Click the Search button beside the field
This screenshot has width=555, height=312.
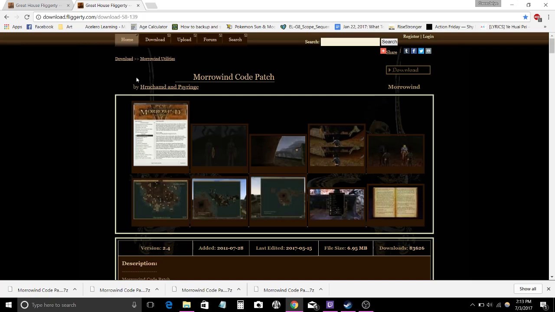click(389, 42)
